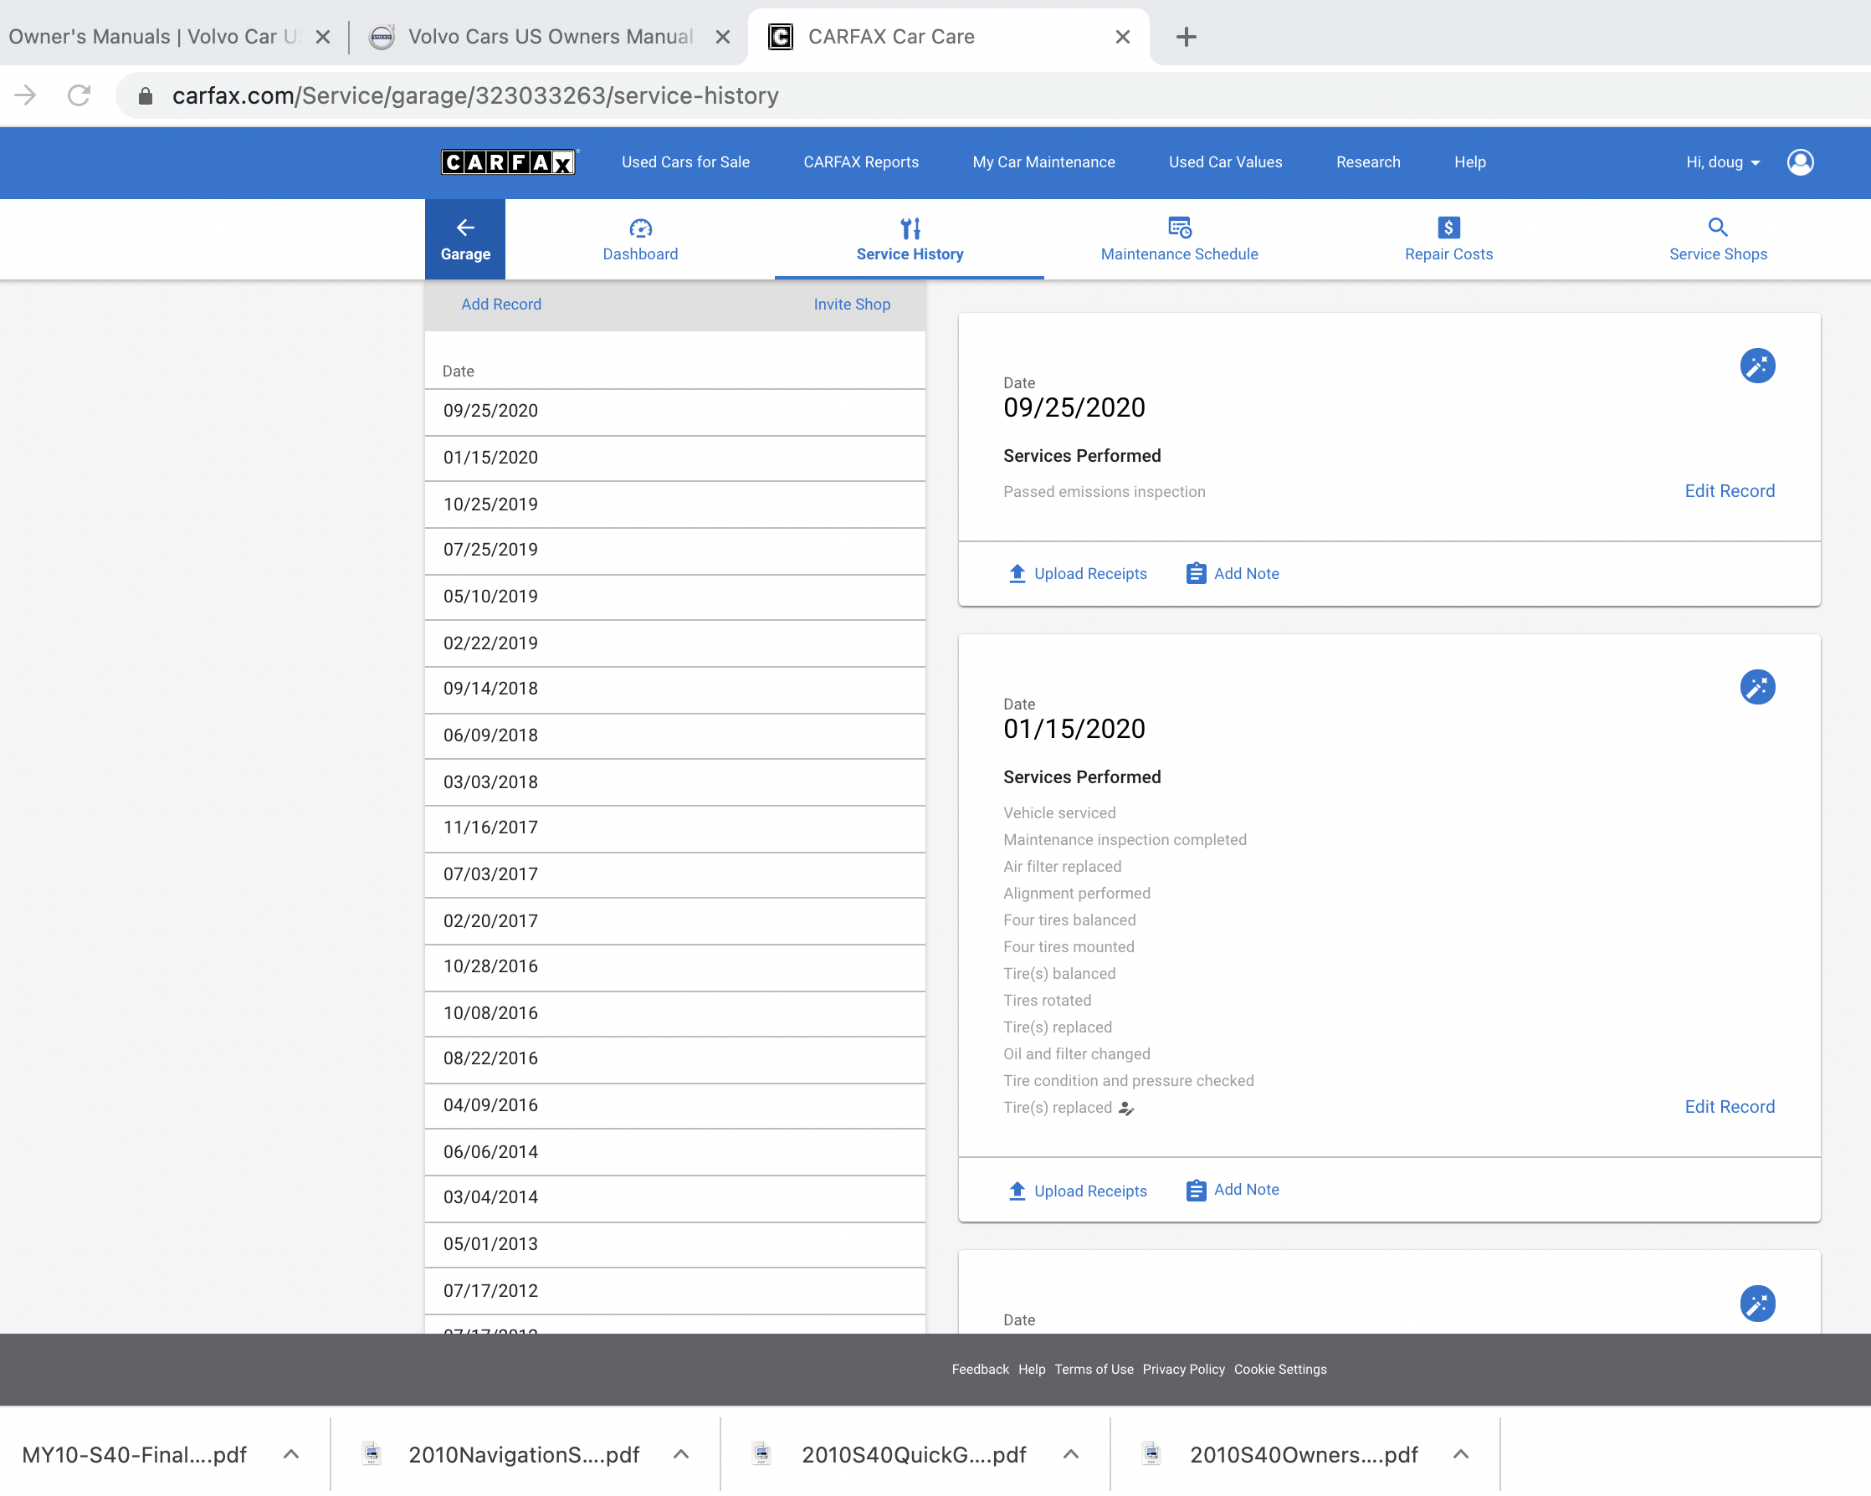This screenshot has width=1871, height=1496.
Task: Upload Receipts for 09/25/2020 record
Action: 1078,574
